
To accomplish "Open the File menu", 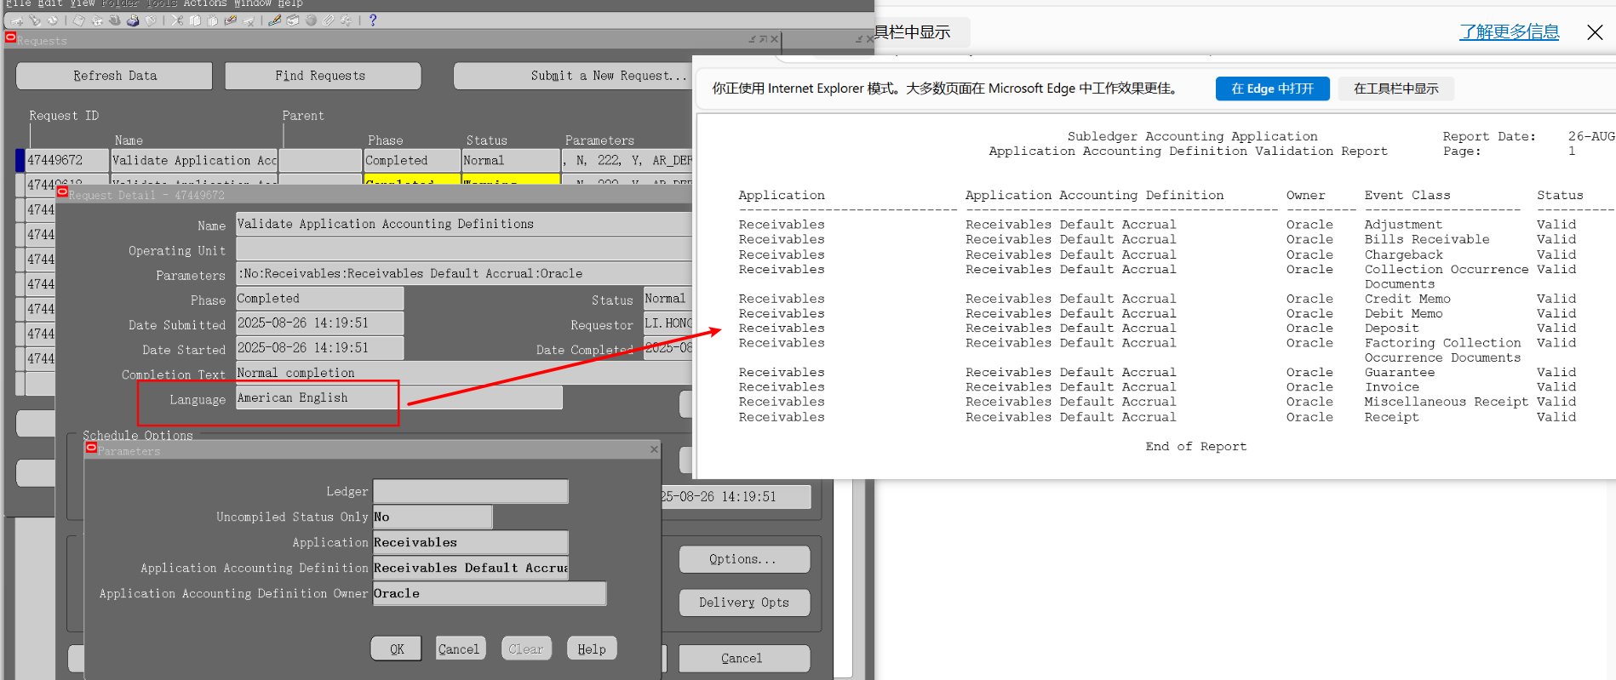I will click(19, 4).
